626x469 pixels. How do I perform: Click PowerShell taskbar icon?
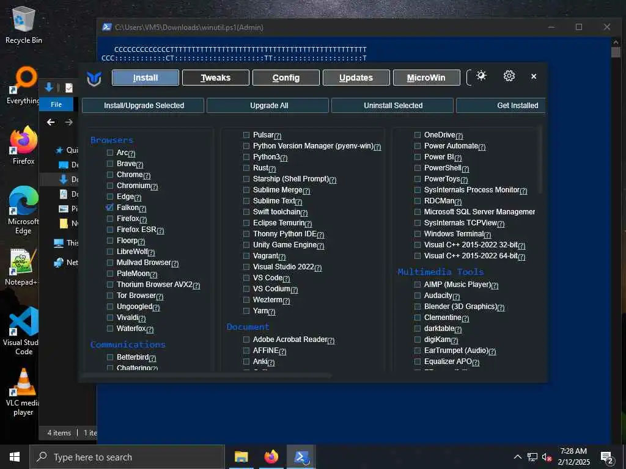(301, 457)
